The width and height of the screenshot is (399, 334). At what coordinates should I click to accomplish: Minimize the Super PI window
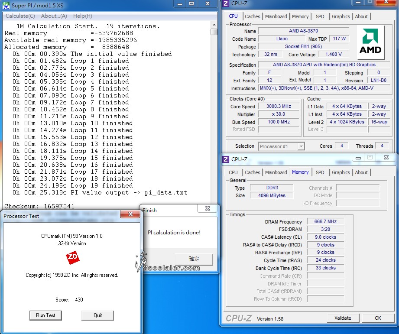pyautogui.click(x=180, y=3)
